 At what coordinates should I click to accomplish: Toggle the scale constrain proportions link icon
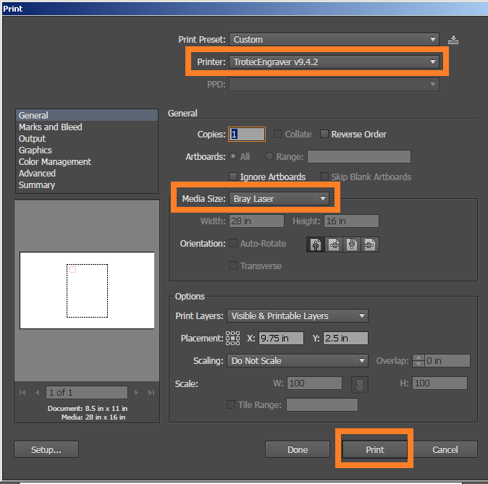[359, 385]
